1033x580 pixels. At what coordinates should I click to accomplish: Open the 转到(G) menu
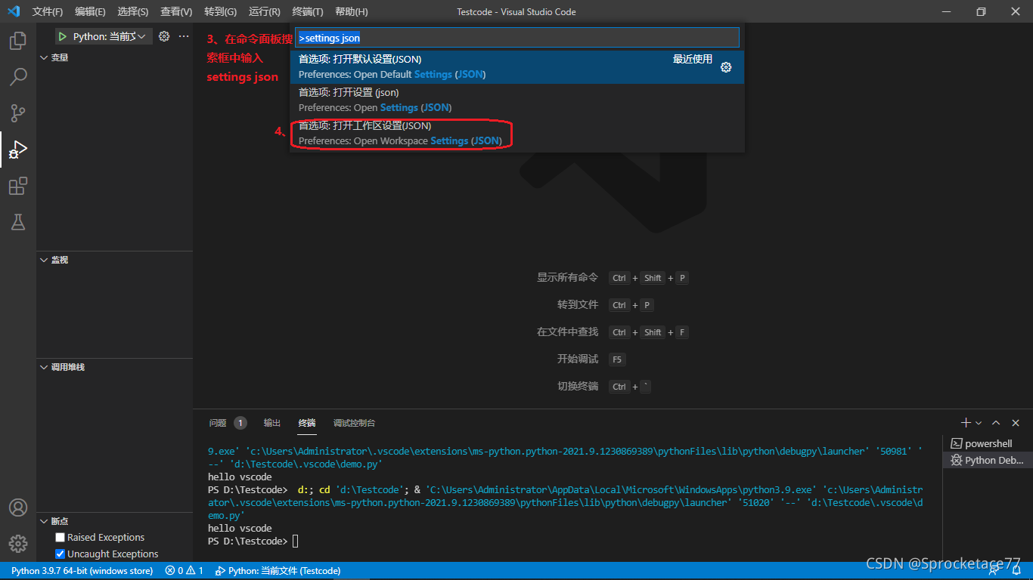[220, 11]
